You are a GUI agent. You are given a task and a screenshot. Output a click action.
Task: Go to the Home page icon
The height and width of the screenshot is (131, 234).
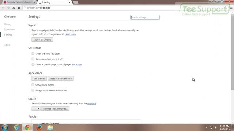[x=19, y=8]
